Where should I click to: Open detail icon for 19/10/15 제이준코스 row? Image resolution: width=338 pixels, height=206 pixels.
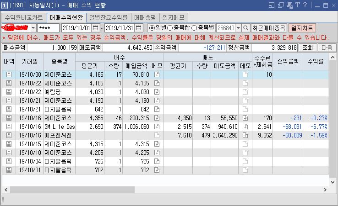click(x=9, y=144)
